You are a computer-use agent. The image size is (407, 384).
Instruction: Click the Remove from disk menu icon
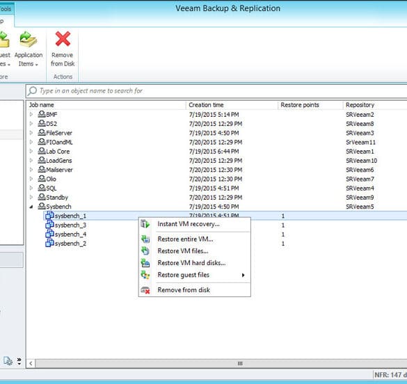pyautogui.click(x=145, y=290)
